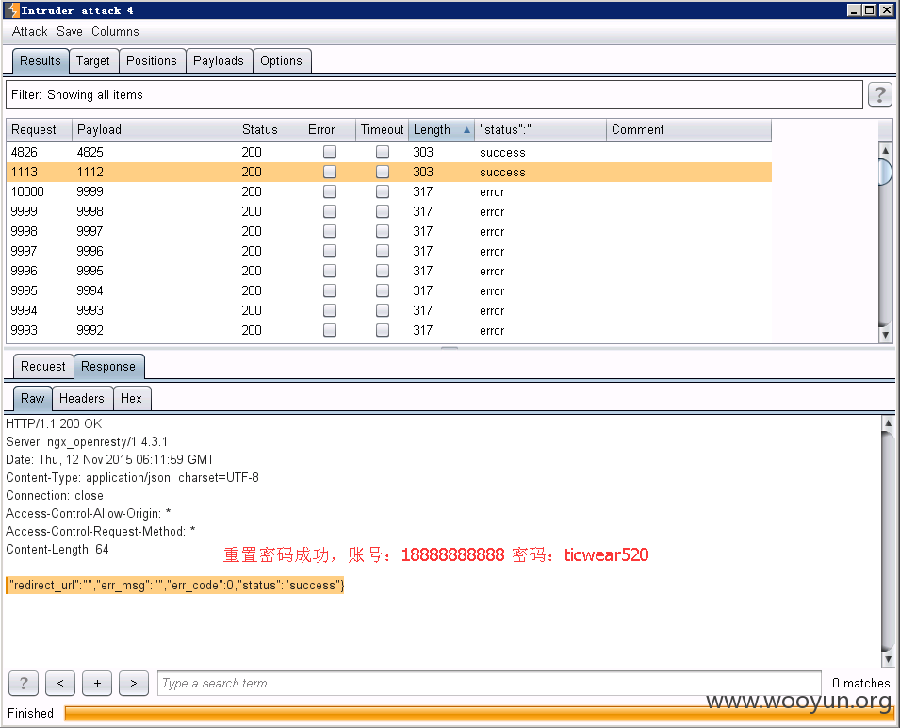900x728 pixels.
Task: Open the Columns menu
Action: coord(115,31)
